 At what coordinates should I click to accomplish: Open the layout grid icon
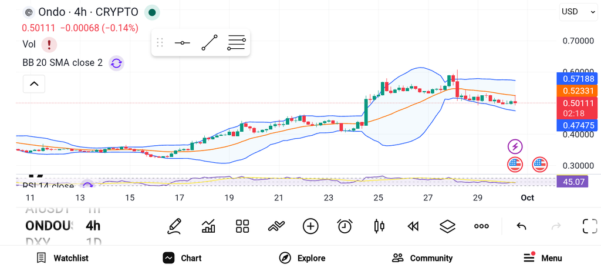click(242, 226)
